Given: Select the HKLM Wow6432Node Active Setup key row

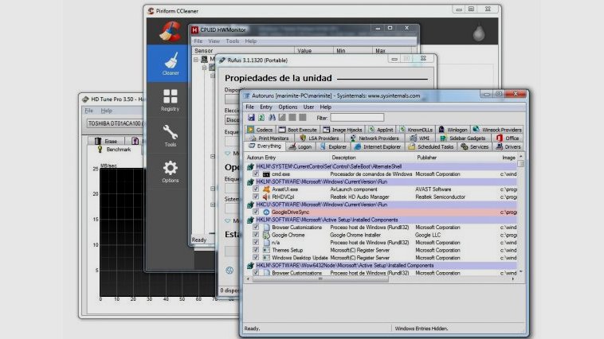Looking at the screenshot, I should click(x=381, y=266).
